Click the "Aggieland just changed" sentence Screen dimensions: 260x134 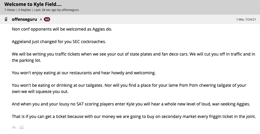pyautogui.click(x=59, y=41)
